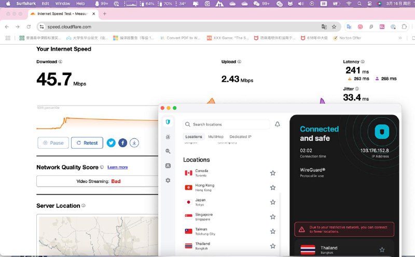Click Download info icon
The height and width of the screenshot is (257, 415).
60,62
